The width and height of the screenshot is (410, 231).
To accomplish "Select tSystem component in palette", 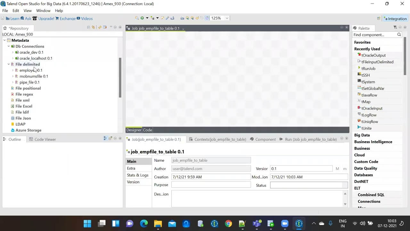I will click(368, 82).
